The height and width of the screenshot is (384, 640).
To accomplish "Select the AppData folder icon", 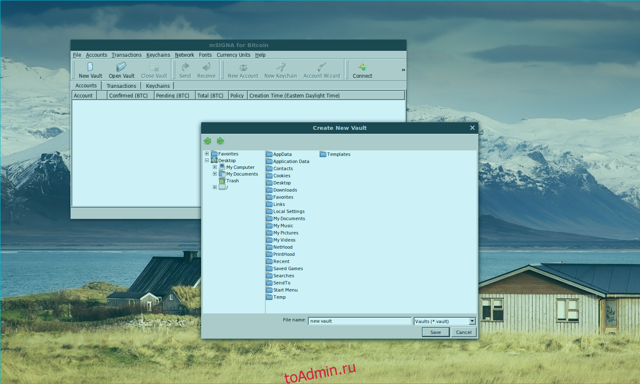I will [269, 154].
